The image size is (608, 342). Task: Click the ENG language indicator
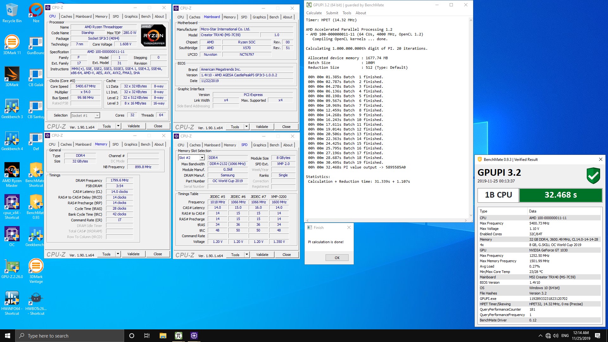coord(565,336)
